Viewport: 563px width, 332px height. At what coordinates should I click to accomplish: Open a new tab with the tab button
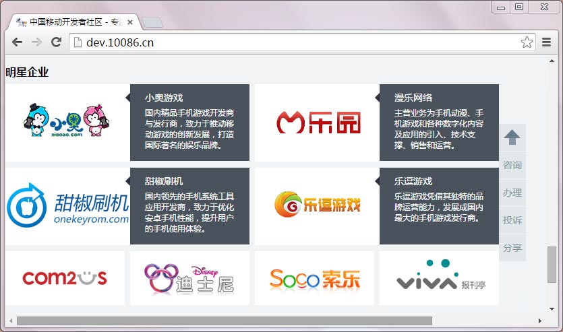pyautogui.click(x=152, y=22)
